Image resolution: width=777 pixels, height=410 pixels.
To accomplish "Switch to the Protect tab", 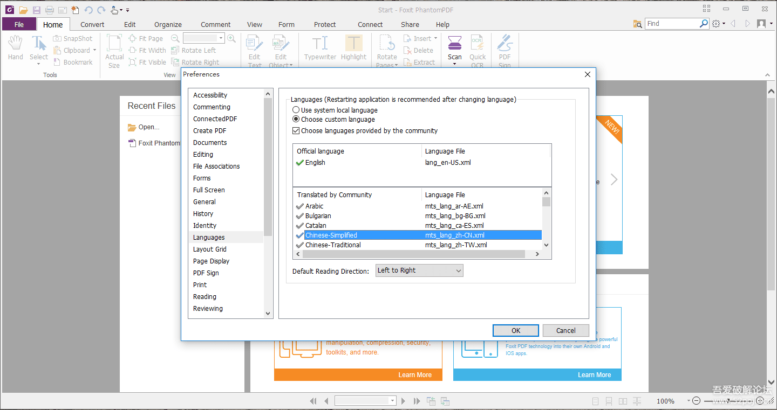I will 325,24.
